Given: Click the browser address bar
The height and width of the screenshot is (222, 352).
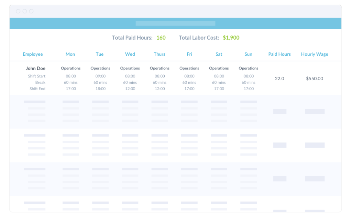Looking at the screenshot, I should point(176,23).
